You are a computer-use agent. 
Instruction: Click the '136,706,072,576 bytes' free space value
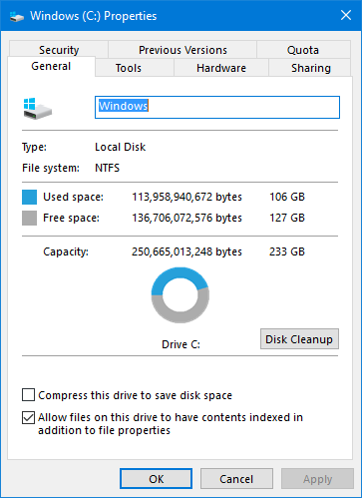(186, 218)
